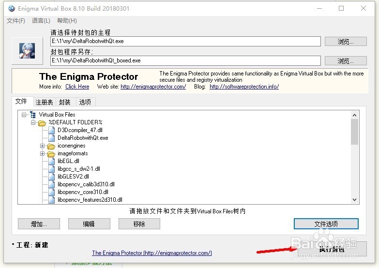Open the 文件选项 button
The height and width of the screenshot is (268, 379).
(x=326, y=224)
